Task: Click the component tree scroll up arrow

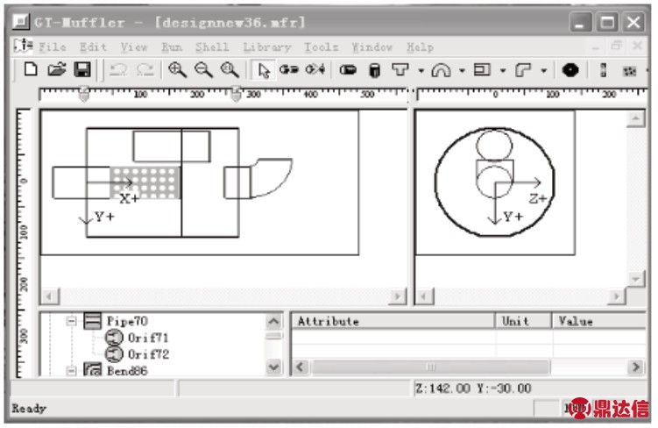Action: pos(273,322)
